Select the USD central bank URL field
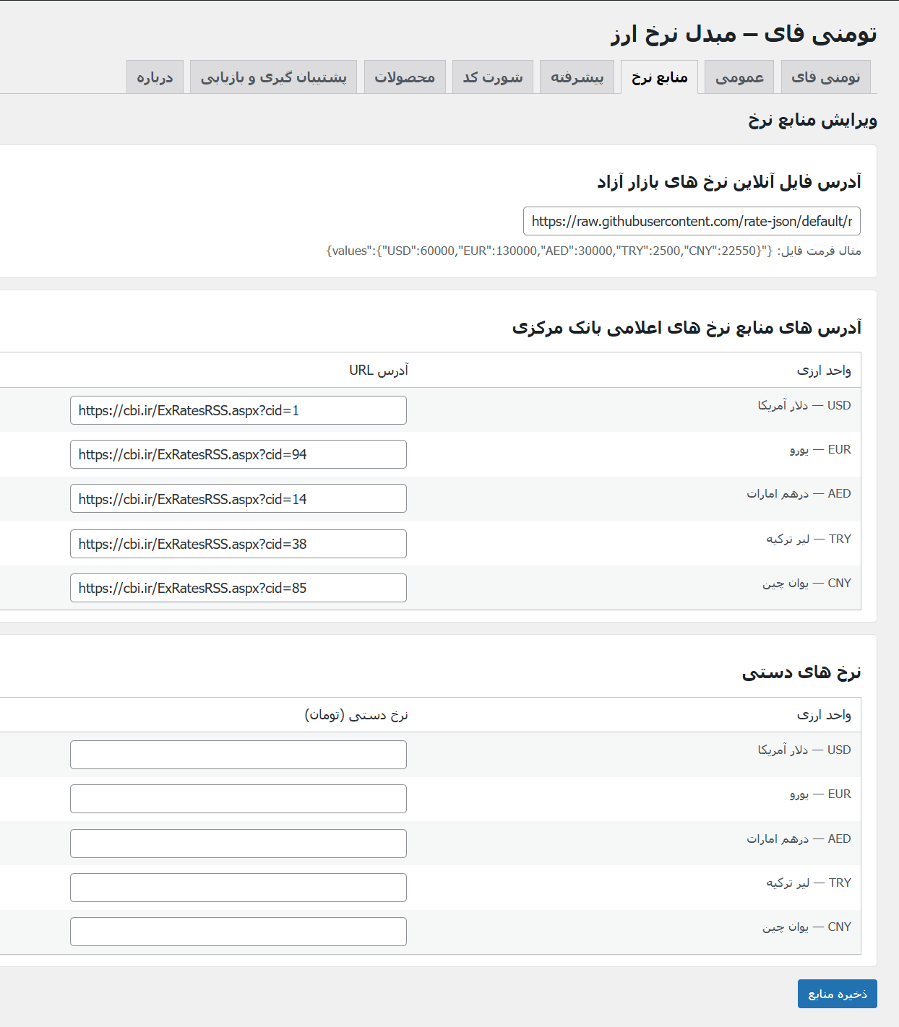This screenshot has width=899, height=1027. pyautogui.click(x=238, y=409)
